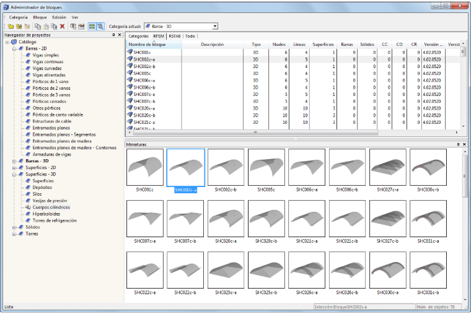Click the SHC005c row block icon

(130, 73)
